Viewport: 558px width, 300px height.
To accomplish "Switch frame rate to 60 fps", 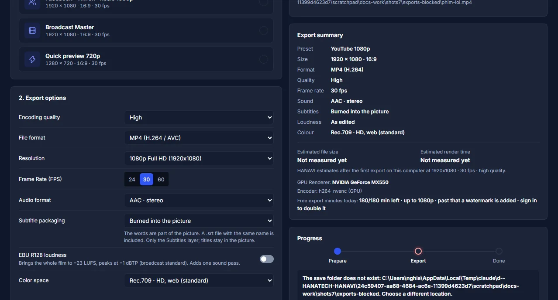I will 161,179.
